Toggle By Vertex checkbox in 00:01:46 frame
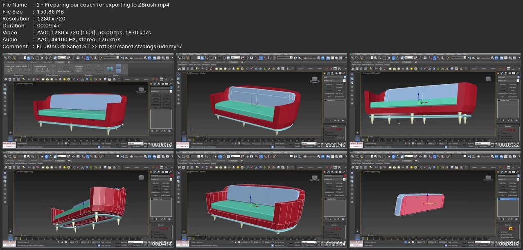This screenshot has height=250, width=523. coord(325,133)
